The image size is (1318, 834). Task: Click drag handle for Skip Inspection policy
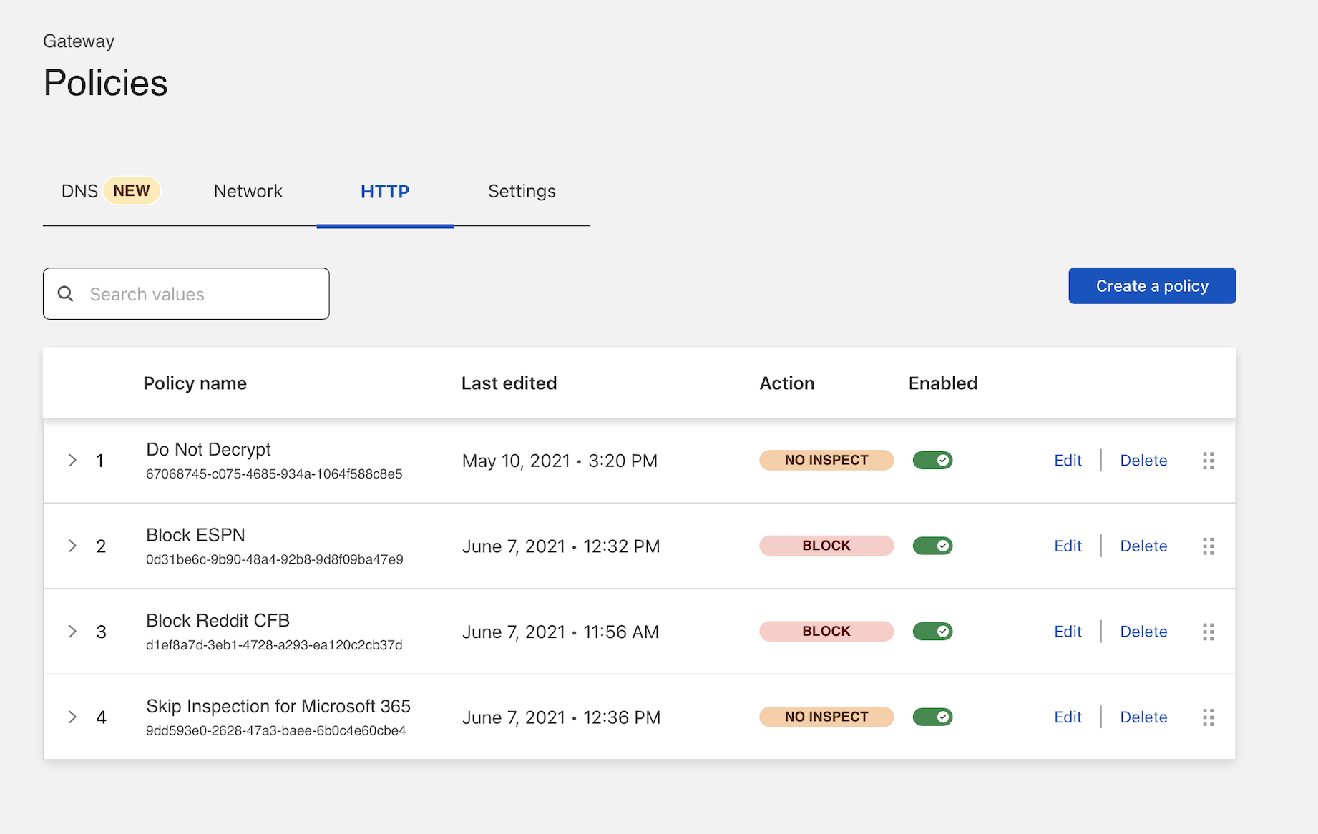coord(1208,717)
